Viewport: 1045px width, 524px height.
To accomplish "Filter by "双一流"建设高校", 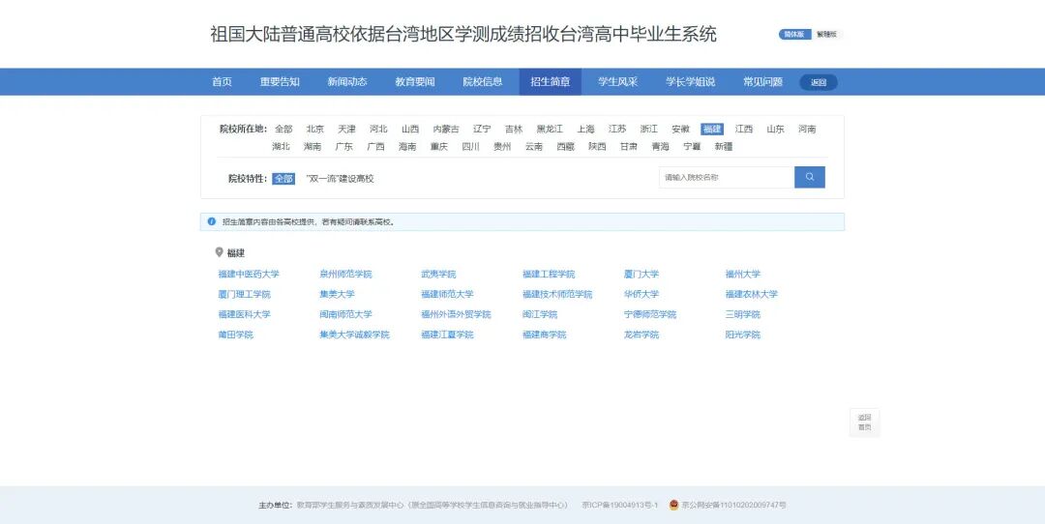I will [x=340, y=179].
